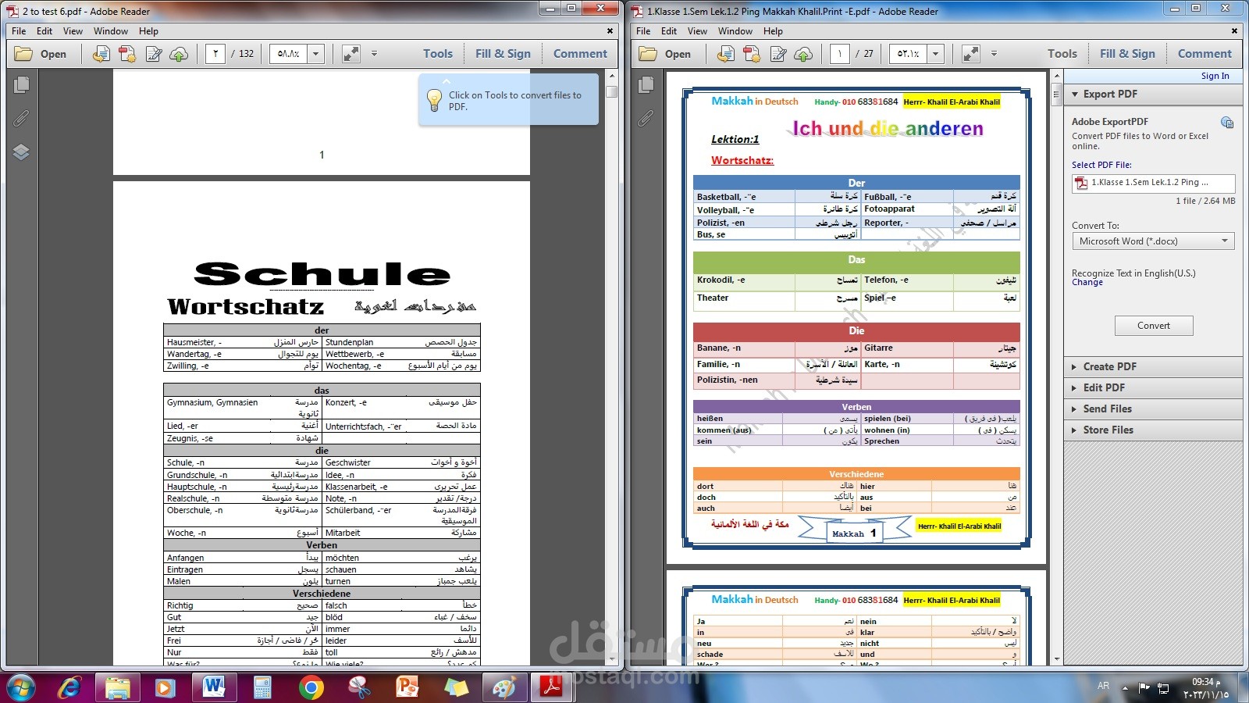Open layers panel in left window
Image resolution: width=1249 pixels, height=703 pixels.
click(x=22, y=152)
